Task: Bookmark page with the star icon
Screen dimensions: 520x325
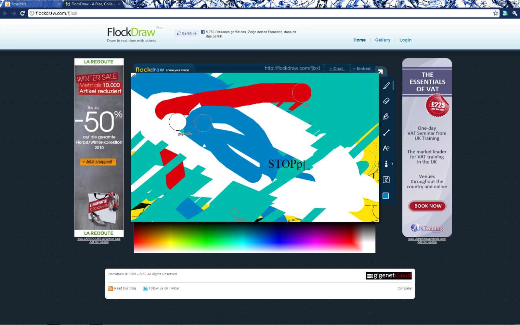Action: pos(495,13)
